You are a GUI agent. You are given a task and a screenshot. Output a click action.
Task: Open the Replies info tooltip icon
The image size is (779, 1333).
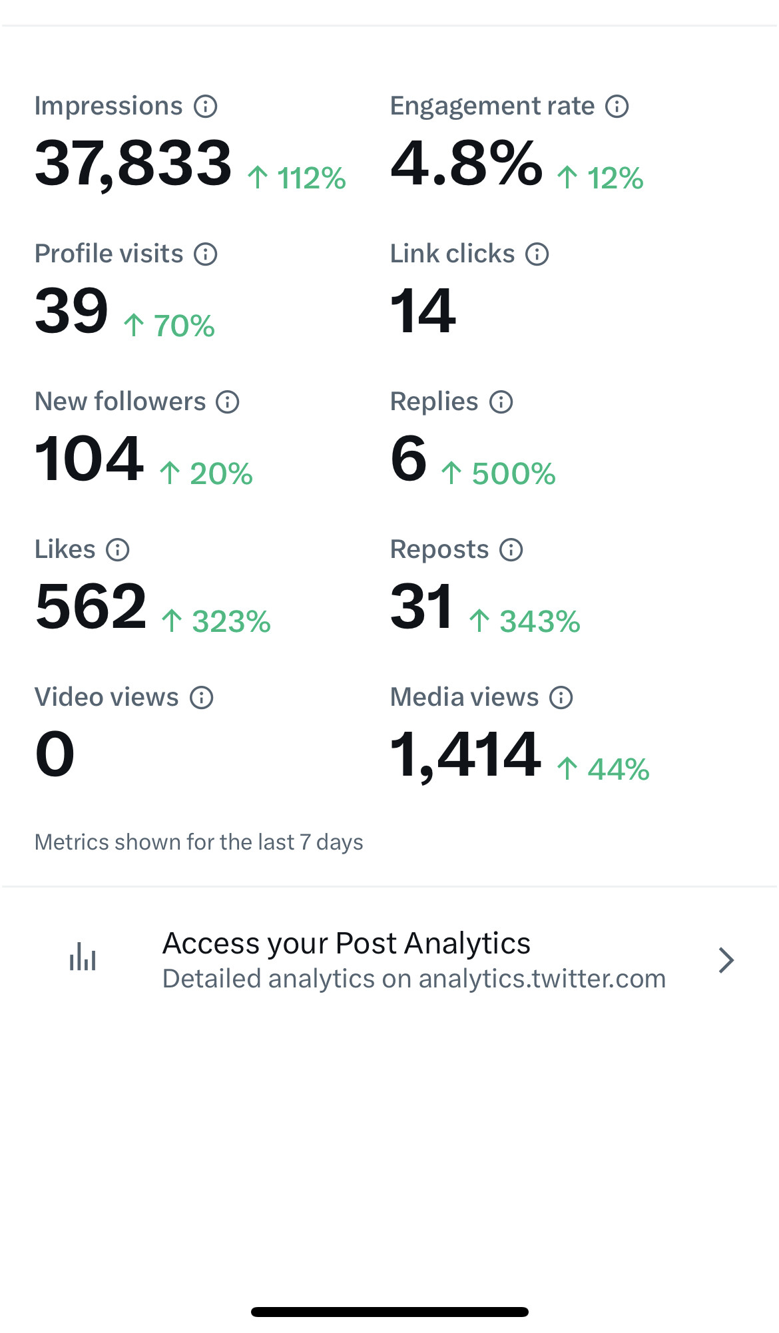501,402
